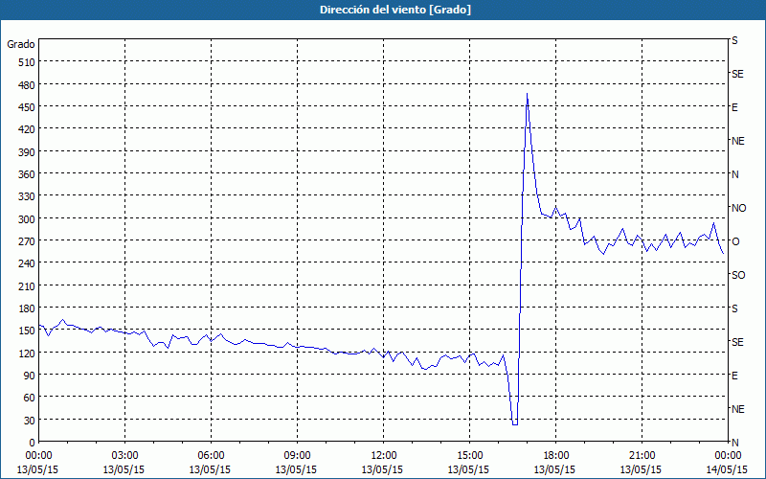Pick the 390 degree axis label
766x479 pixels.
click(27, 152)
